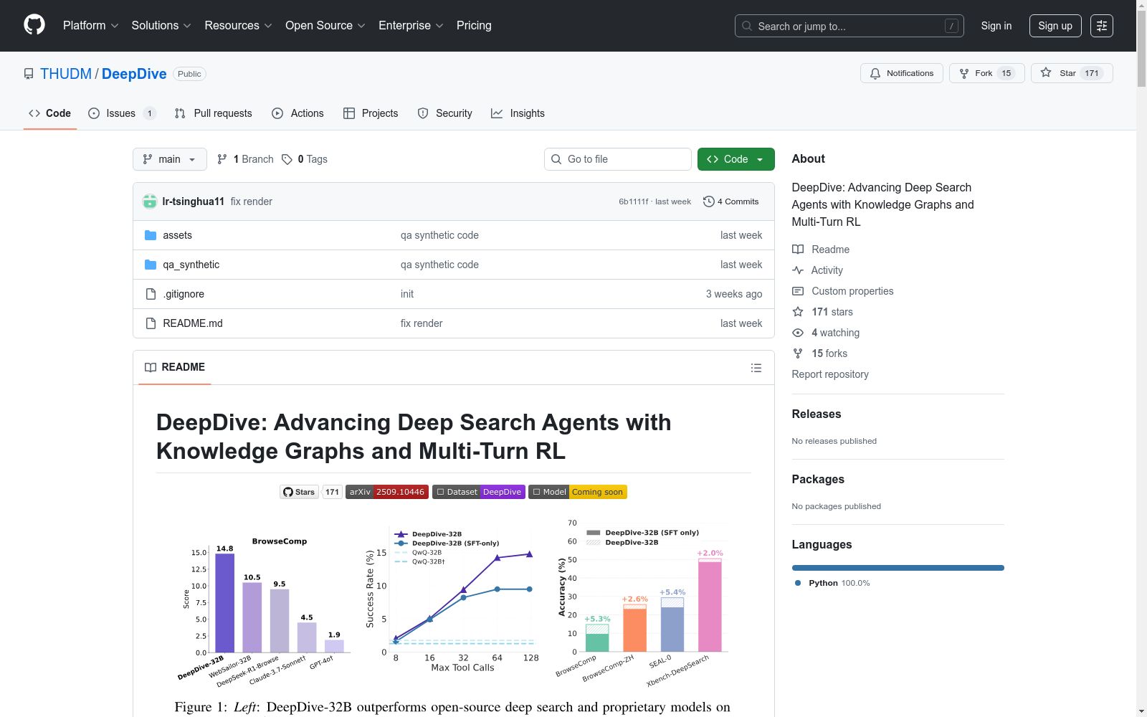Screen dimensions: 1147x717
Task: Click the Go to file search field
Action: [618, 159]
